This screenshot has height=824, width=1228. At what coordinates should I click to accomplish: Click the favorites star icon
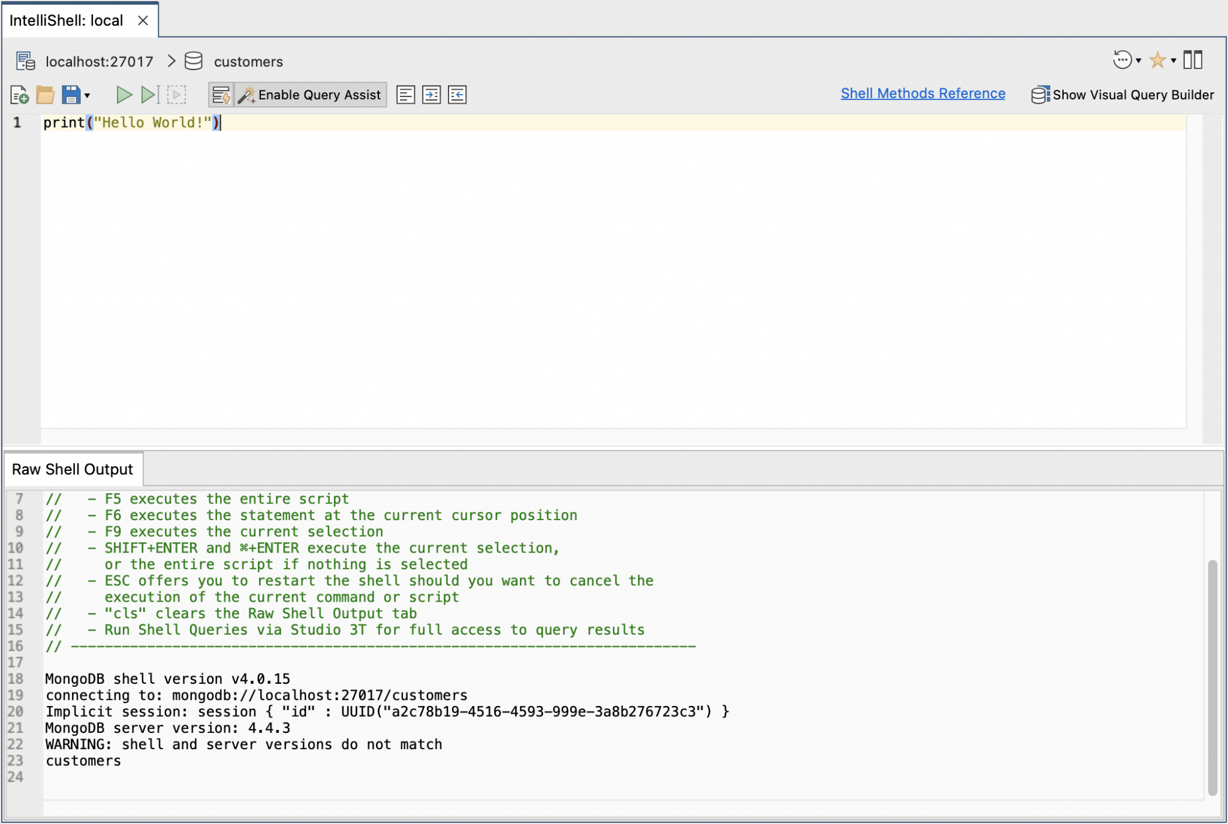point(1158,60)
